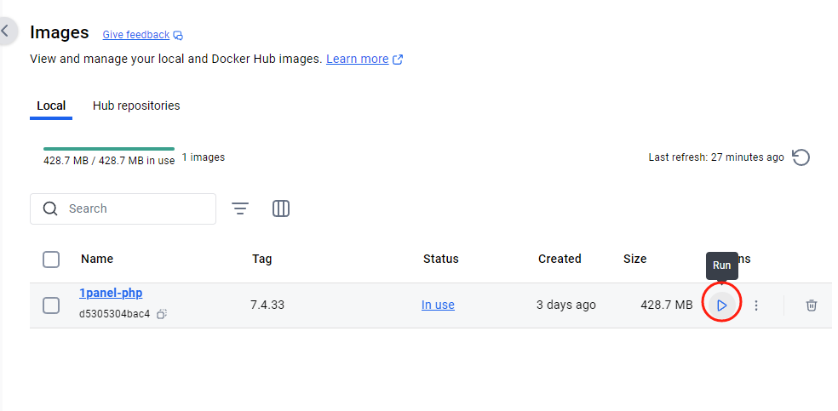Open the Give feedback link
The height and width of the screenshot is (411, 838).
coord(135,35)
